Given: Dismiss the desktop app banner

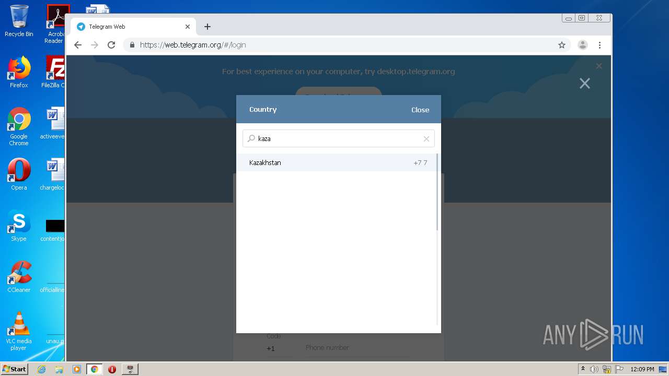Looking at the screenshot, I should [599, 66].
